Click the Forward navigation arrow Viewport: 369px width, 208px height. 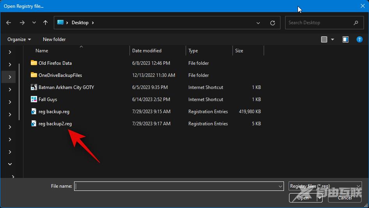(22, 23)
